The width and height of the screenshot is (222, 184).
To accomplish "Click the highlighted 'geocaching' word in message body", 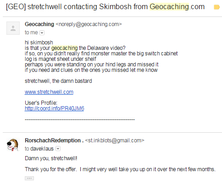I will (65, 48).
